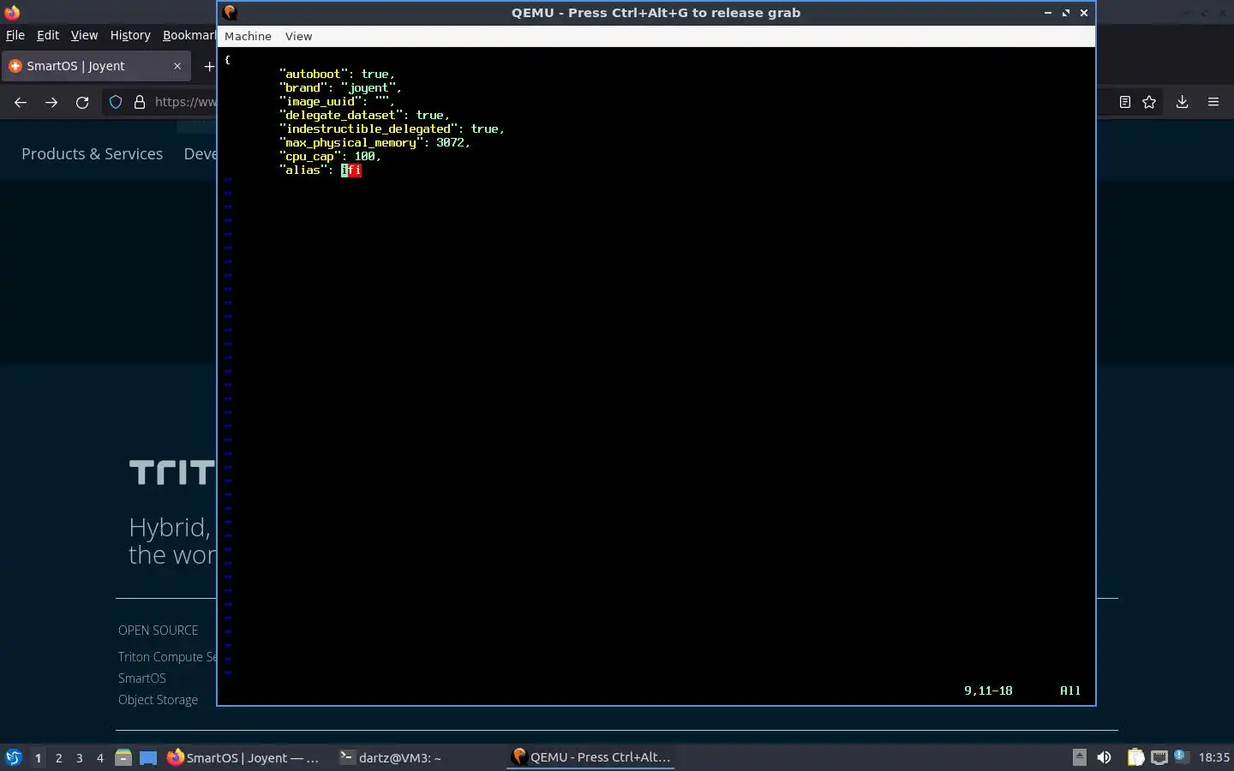The width and height of the screenshot is (1234, 771).
Task: Open the clipboard manager tray icon
Action: point(1135,757)
